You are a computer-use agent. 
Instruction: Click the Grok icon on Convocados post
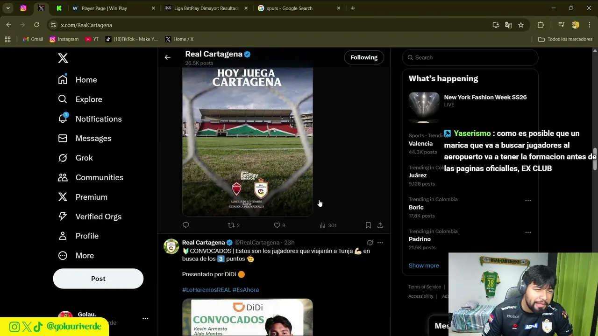click(x=370, y=243)
